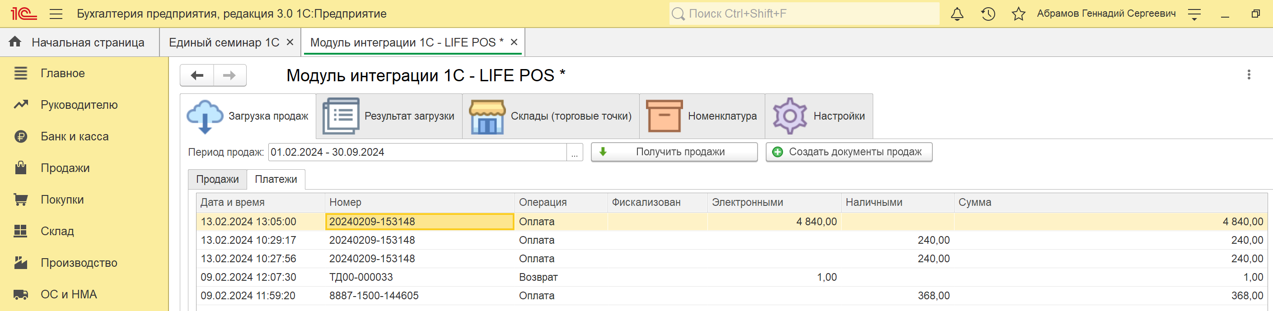1273x311 pixels.
Task: Go back with the left arrow button
Action: coord(197,75)
